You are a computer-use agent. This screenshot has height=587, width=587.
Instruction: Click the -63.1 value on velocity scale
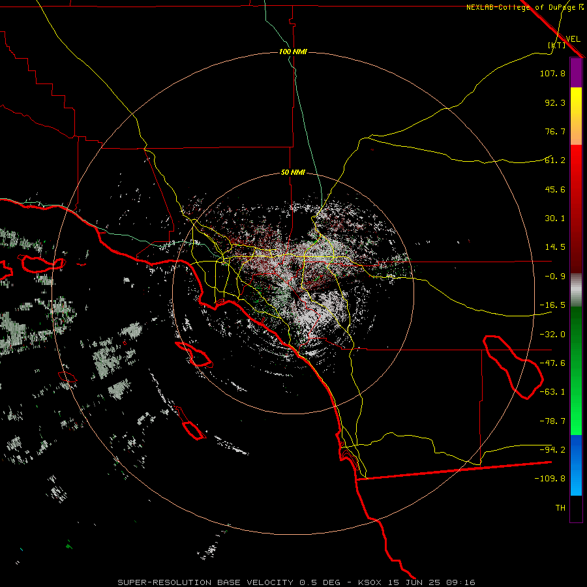click(x=552, y=392)
